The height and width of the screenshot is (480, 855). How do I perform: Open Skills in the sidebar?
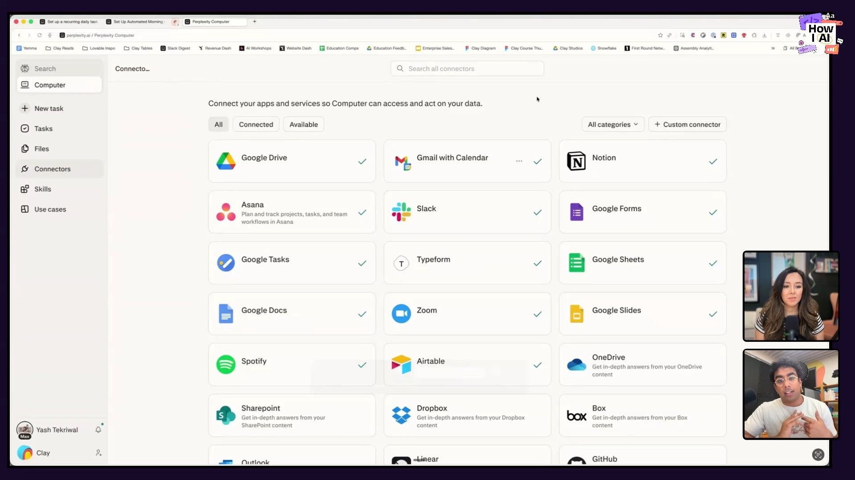pyautogui.click(x=60, y=189)
